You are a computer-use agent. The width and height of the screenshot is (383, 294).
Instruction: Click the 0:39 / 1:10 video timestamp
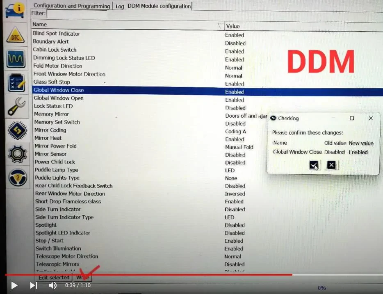78,285
